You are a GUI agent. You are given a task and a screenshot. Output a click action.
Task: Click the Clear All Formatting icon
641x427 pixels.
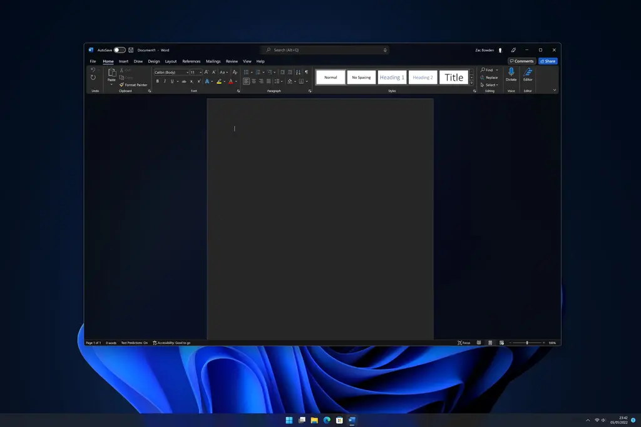(235, 73)
